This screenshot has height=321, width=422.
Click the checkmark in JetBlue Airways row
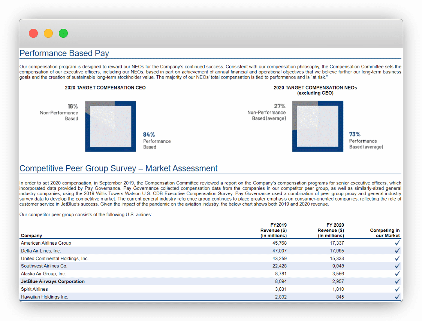click(397, 281)
